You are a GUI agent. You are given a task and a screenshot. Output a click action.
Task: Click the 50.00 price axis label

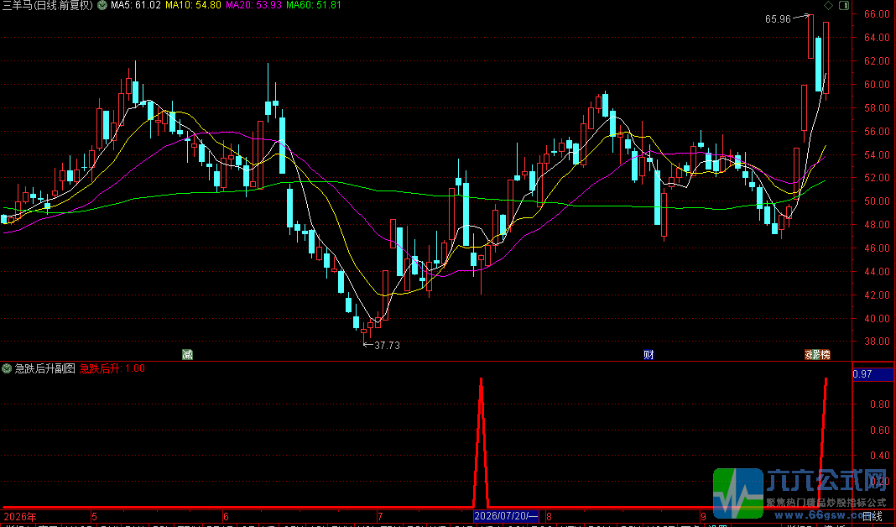coord(877,201)
